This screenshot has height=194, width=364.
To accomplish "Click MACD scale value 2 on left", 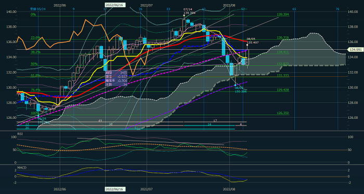I will [15, 170].
